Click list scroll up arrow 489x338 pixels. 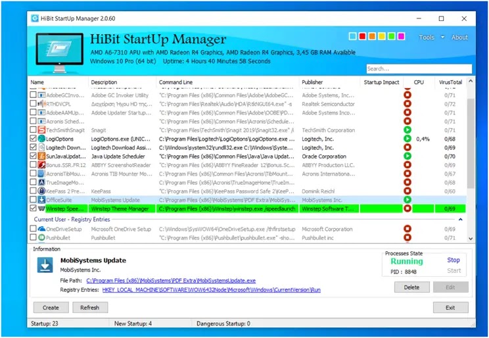pos(471,81)
